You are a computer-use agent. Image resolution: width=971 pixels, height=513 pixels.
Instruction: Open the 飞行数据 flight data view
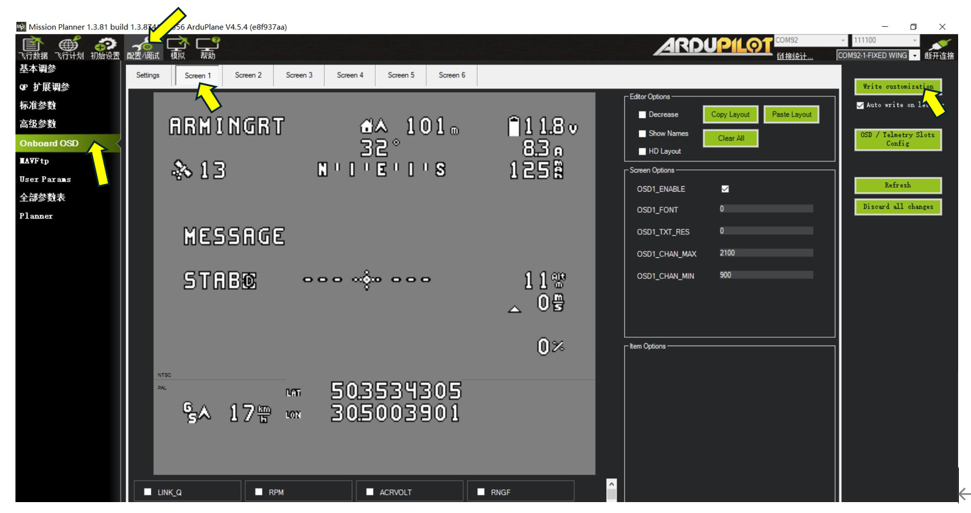[34, 48]
